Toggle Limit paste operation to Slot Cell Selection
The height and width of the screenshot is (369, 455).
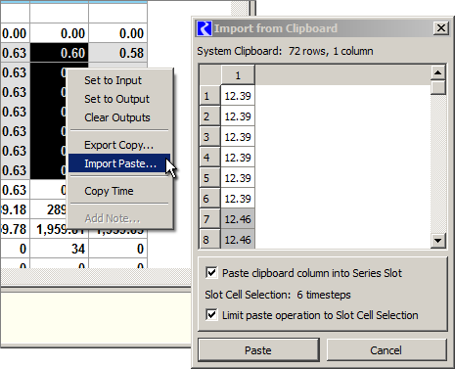tap(211, 315)
